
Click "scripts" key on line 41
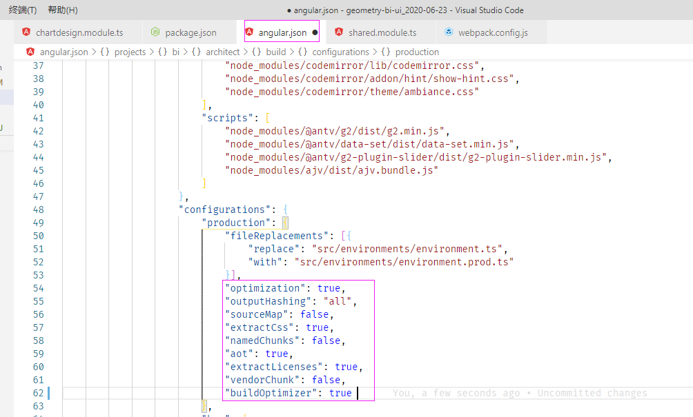[x=228, y=118]
